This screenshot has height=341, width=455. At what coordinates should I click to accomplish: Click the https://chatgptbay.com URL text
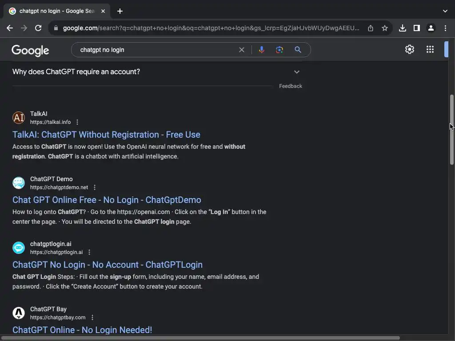[58, 317]
